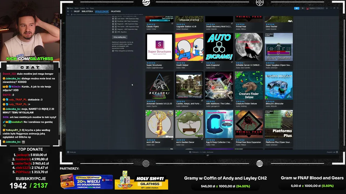Go forward with Steam's forward arrow
Viewport: 346px width, 194px height.
coord(71,11)
